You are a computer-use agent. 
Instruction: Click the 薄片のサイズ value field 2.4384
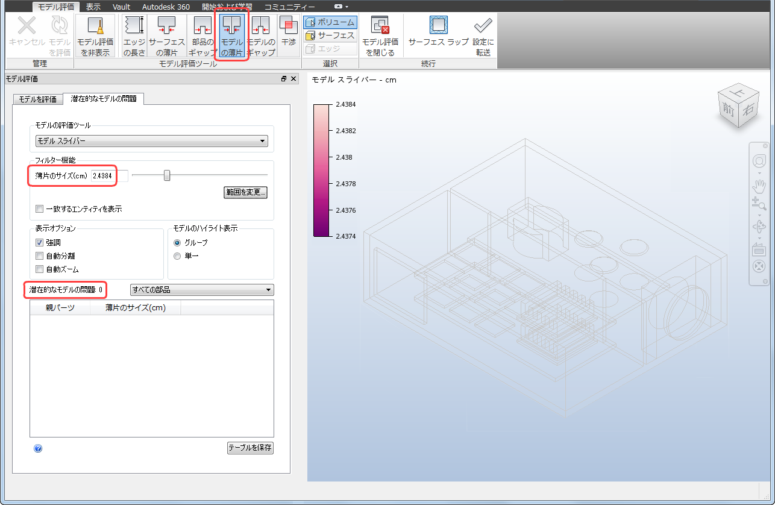click(x=109, y=175)
